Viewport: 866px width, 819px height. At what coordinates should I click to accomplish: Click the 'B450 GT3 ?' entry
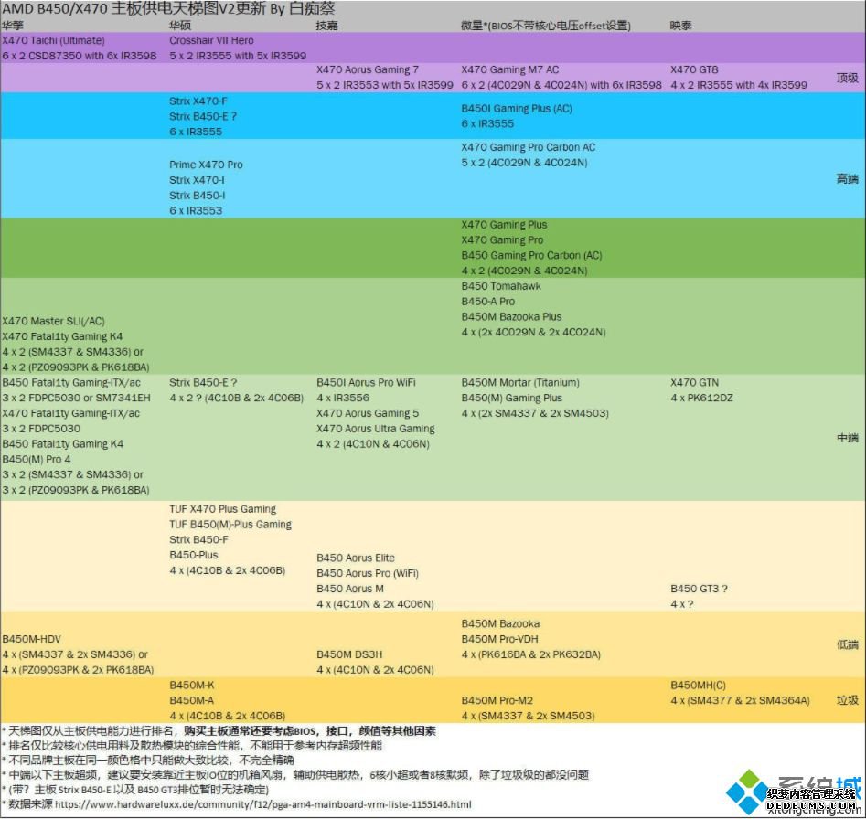(x=700, y=589)
